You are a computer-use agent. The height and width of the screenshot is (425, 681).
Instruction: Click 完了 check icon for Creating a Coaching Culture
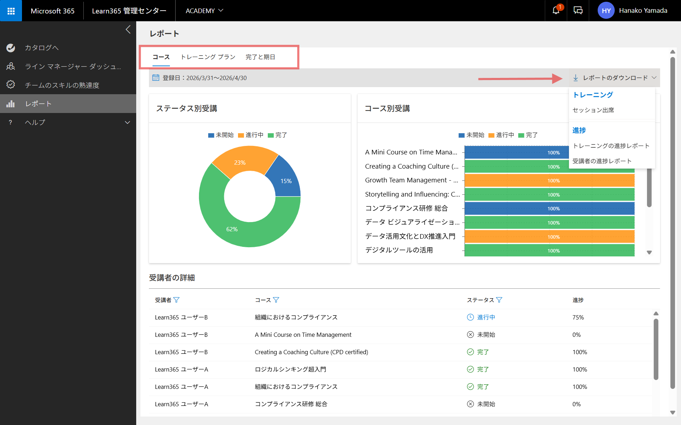(x=470, y=352)
